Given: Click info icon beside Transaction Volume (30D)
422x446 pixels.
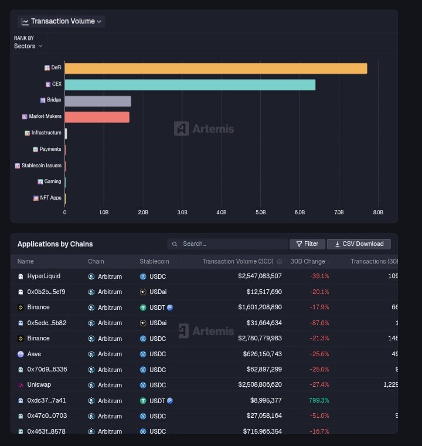Looking at the screenshot, I should [280, 262].
